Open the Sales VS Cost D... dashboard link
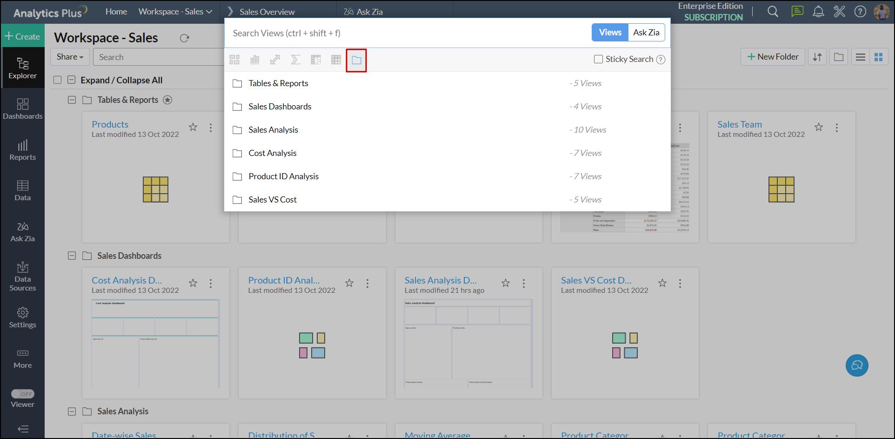Screen dimensions: 895x439 (x=596, y=280)
